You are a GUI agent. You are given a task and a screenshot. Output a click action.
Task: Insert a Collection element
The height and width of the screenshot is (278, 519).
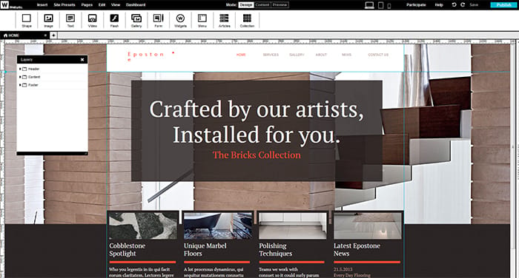(x=247, y=21)
